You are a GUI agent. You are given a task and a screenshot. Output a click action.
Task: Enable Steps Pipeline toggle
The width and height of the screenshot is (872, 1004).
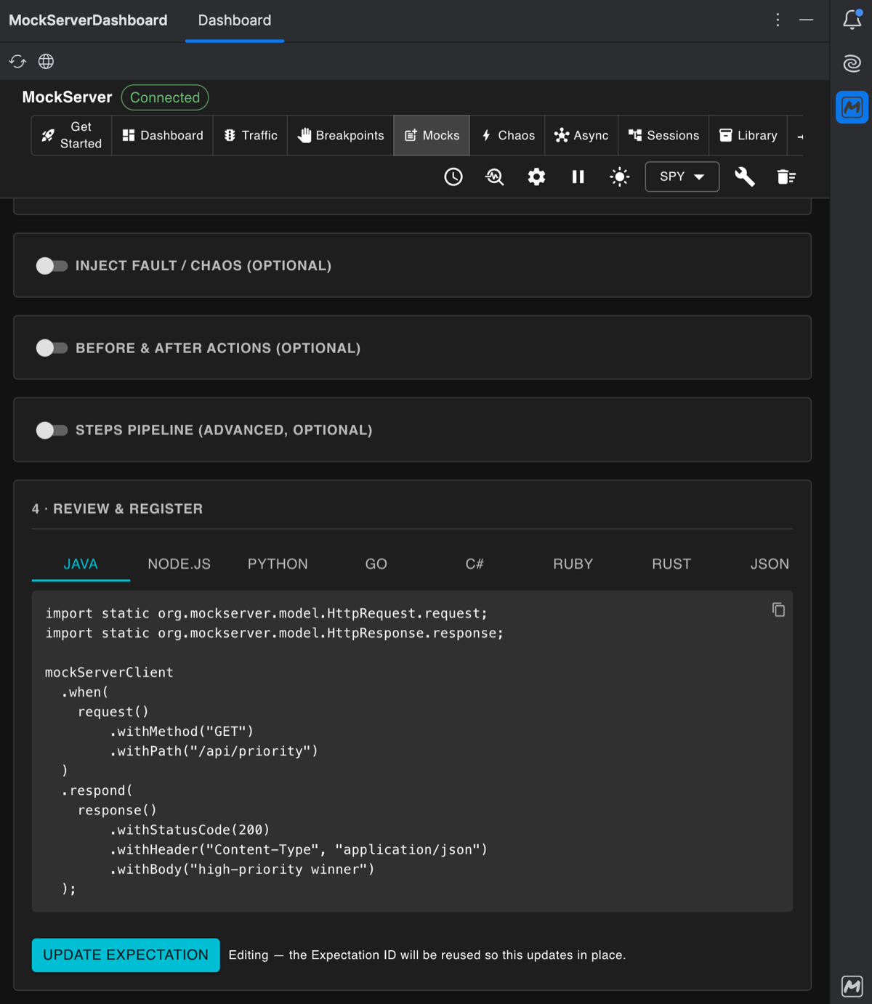(x=52, y=430)
